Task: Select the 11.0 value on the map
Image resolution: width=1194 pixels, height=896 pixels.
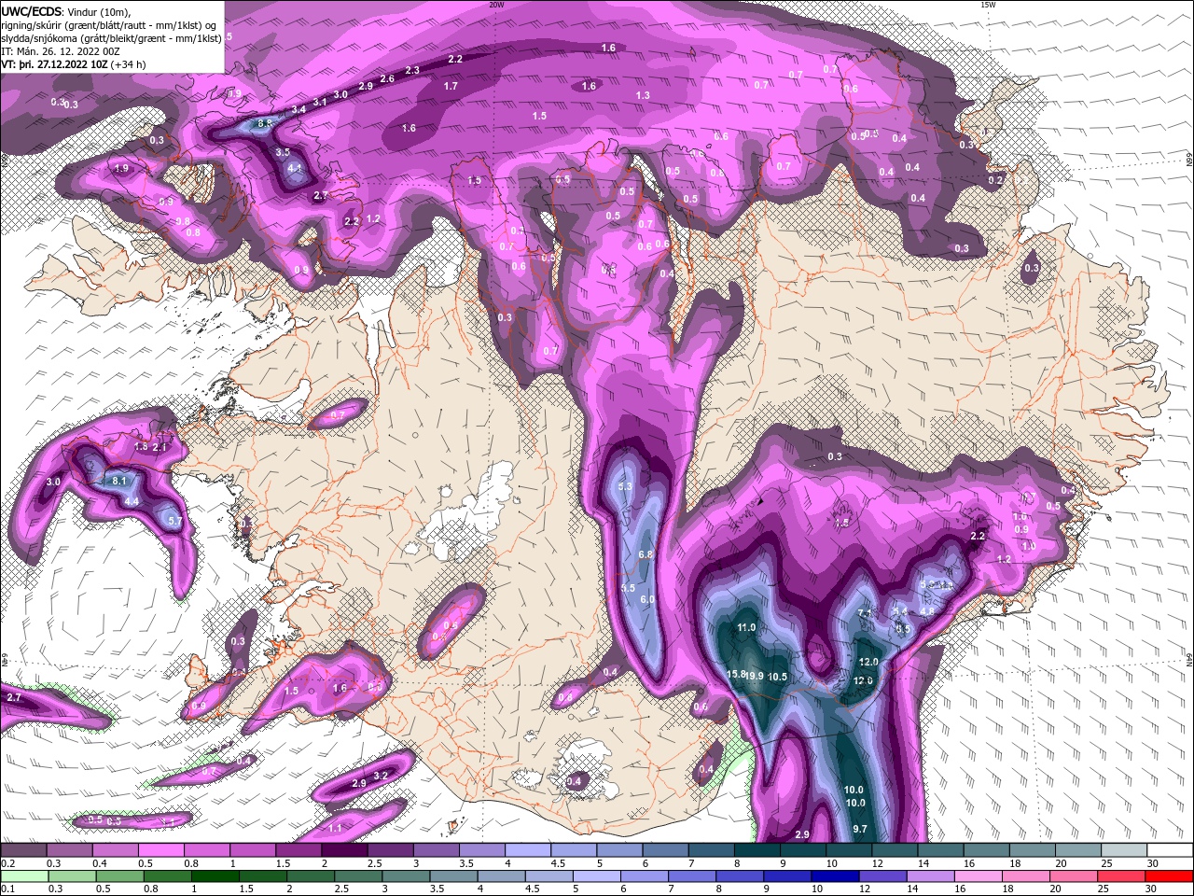Action: 747,627
